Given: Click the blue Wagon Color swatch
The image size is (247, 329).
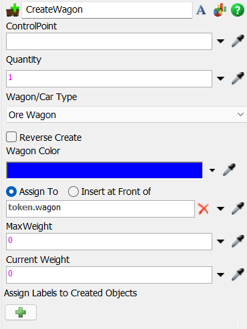Looking at the screenshot, I should 105,170.
